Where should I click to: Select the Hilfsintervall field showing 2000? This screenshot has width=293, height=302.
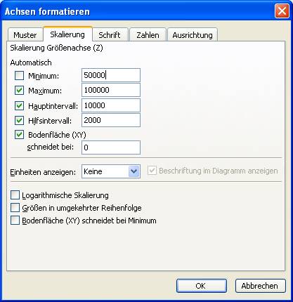[x=111, y=120]
